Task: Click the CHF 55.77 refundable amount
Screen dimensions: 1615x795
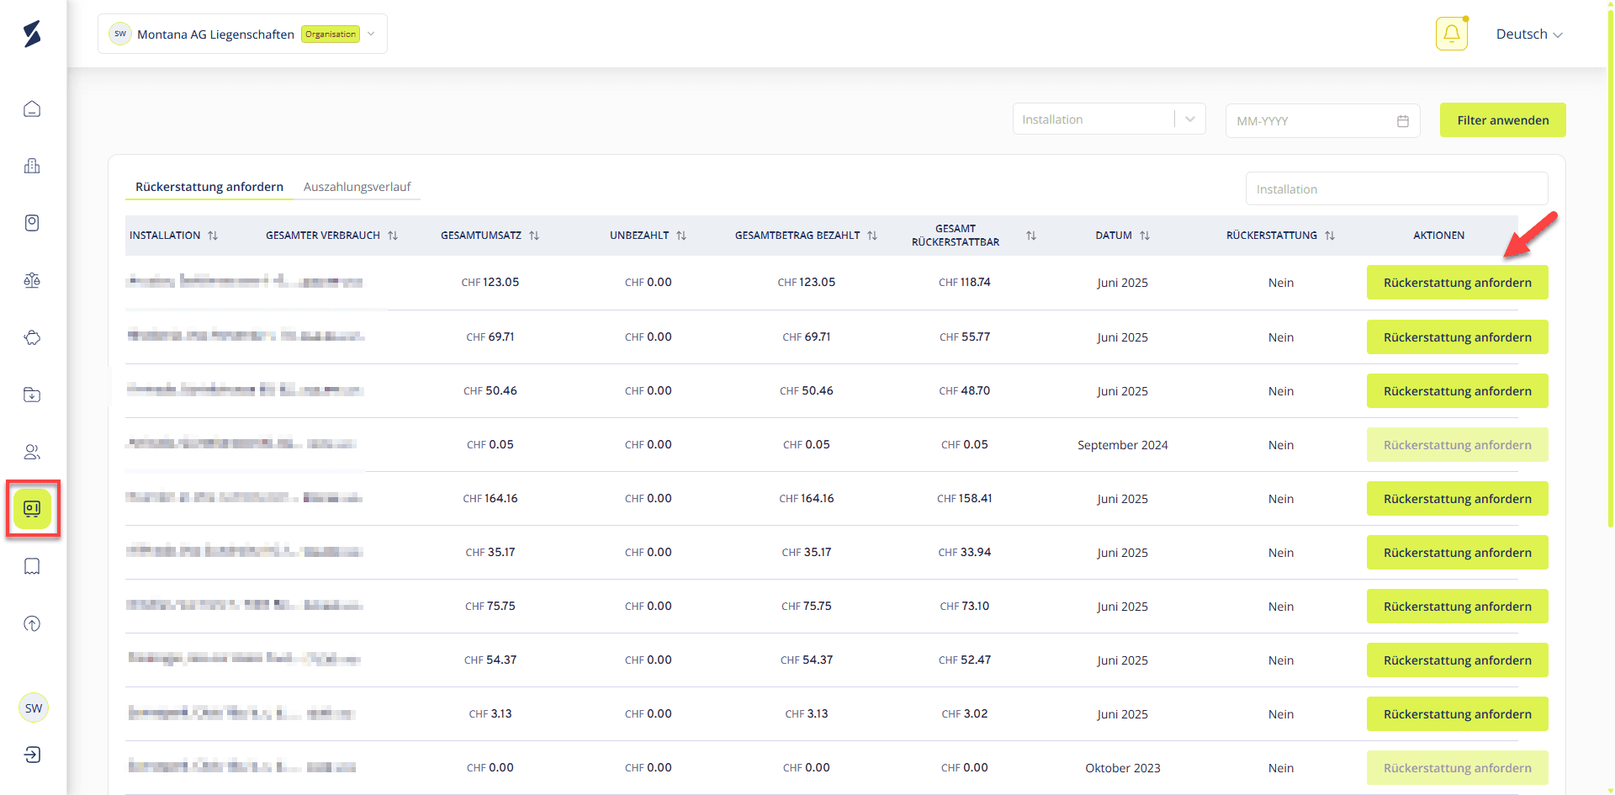Action: pyautogui.click(x=965, y=337)
